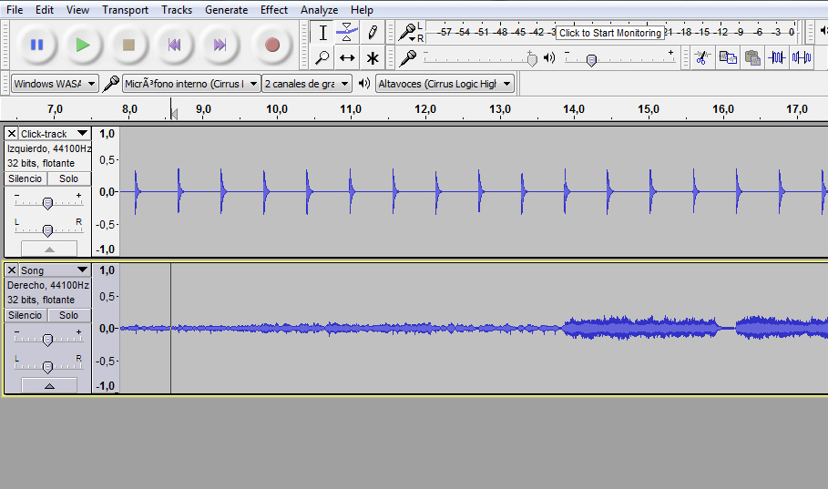Click the Song waveform under the 14,0 mark
828x489 pixels.
[574, 328]
